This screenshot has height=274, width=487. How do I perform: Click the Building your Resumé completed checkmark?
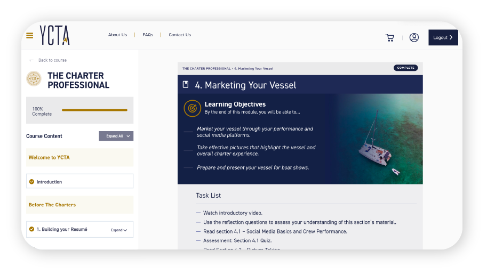pyautogui.click(x=31, y=229)
